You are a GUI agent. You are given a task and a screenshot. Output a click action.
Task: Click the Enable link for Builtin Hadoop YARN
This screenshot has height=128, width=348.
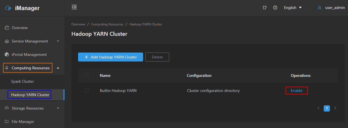[x=296, y=91]
